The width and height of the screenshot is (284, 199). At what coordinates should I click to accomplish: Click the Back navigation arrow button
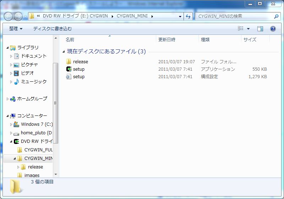click(x=8, y=16)
